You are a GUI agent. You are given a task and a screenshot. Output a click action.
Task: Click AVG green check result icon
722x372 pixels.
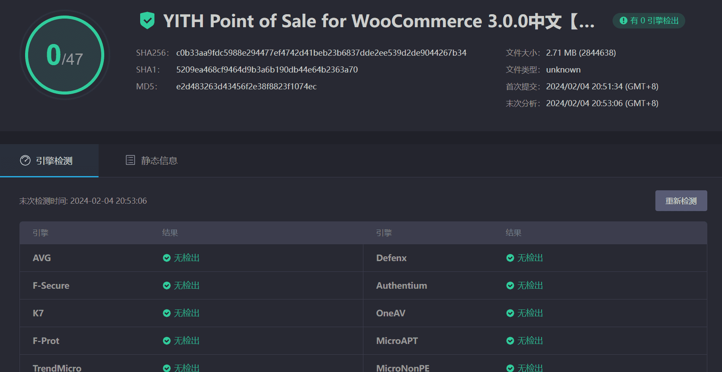click(x=167, y=258)
